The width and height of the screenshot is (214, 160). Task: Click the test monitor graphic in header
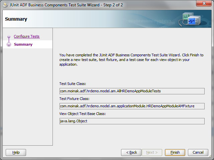pos(190,19)
